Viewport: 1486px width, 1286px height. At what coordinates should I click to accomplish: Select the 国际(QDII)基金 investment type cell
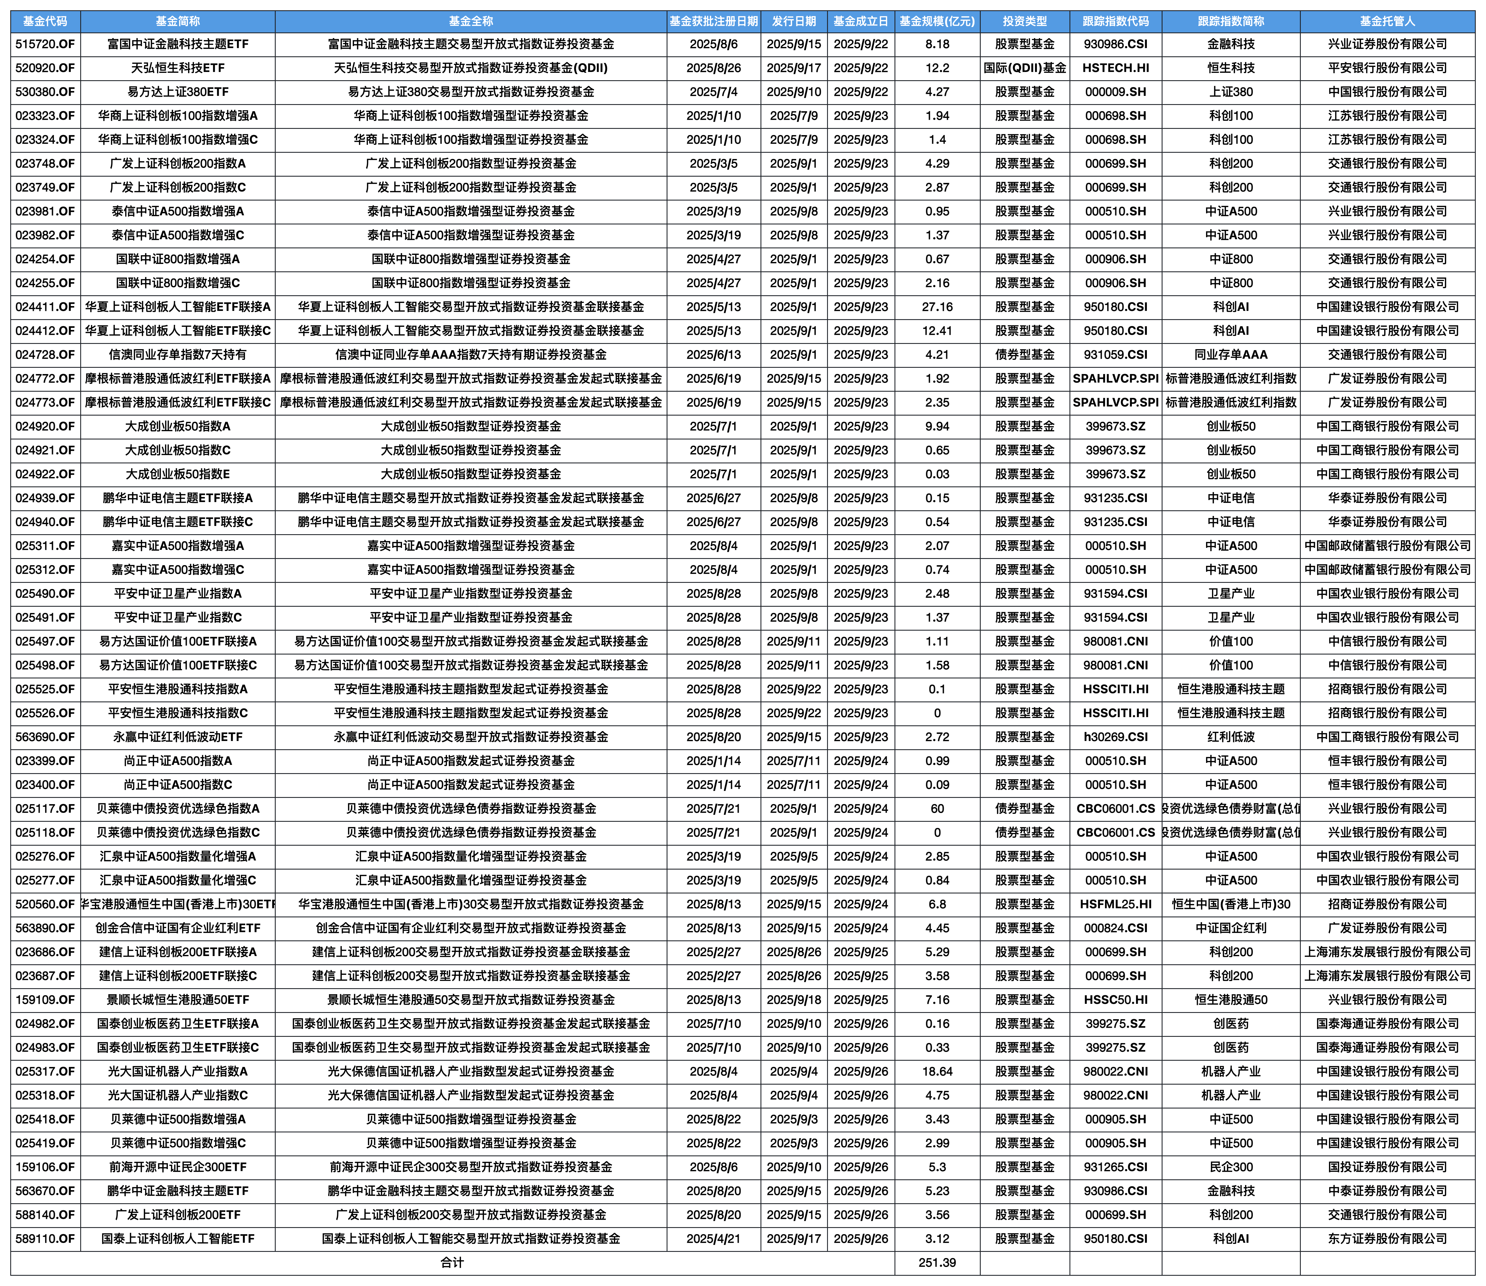[x=1025, y=68]
